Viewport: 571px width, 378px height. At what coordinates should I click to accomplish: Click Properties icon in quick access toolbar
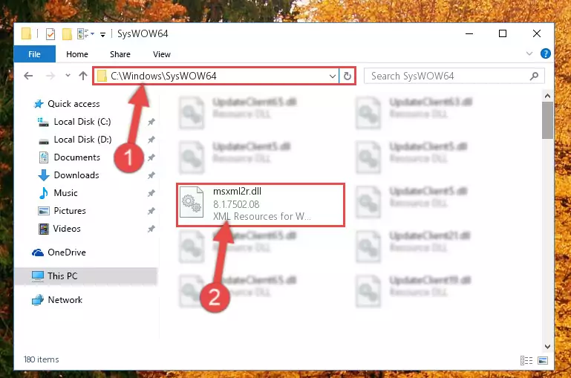coord(50,34)
